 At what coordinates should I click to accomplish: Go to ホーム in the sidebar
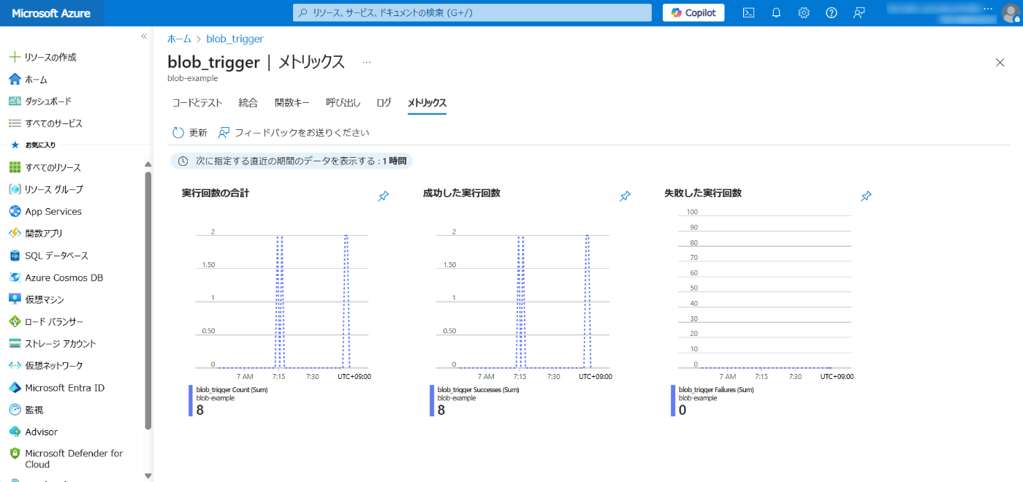37,79
